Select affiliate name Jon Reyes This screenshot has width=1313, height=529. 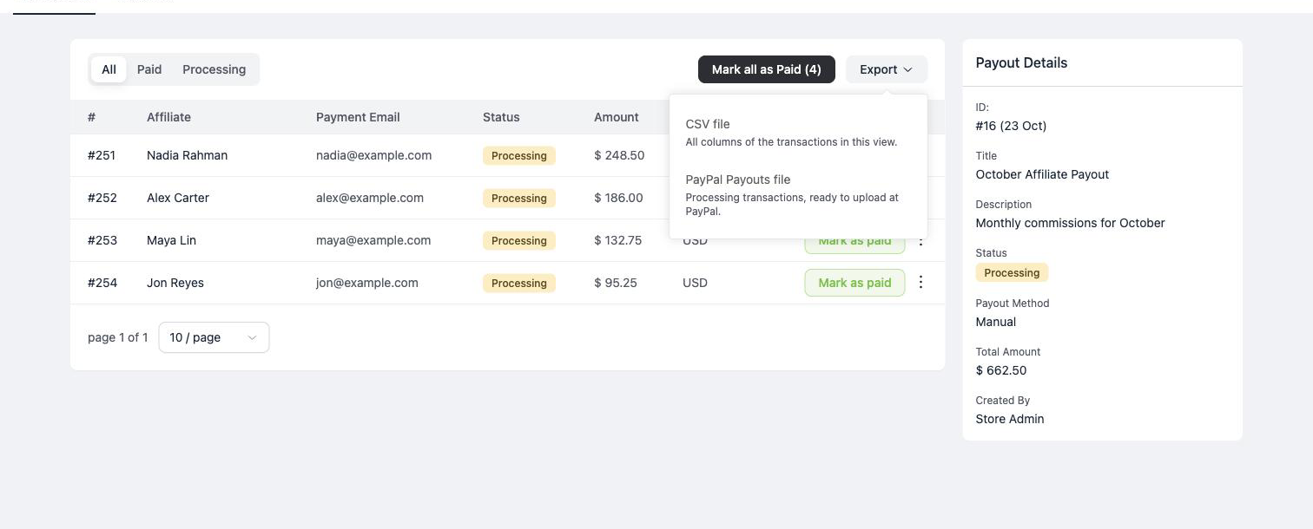pyautogui.click(x=175, y=283)
